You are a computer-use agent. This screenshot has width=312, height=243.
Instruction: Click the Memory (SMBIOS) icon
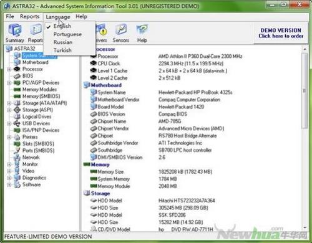tap(17, 97)
